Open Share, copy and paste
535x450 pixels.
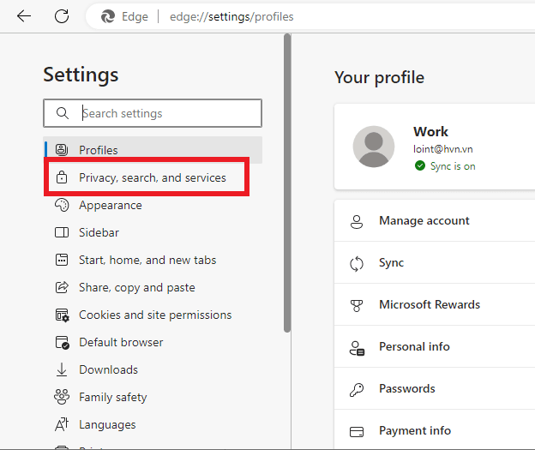pyautogui.click(x=153, y=288)
